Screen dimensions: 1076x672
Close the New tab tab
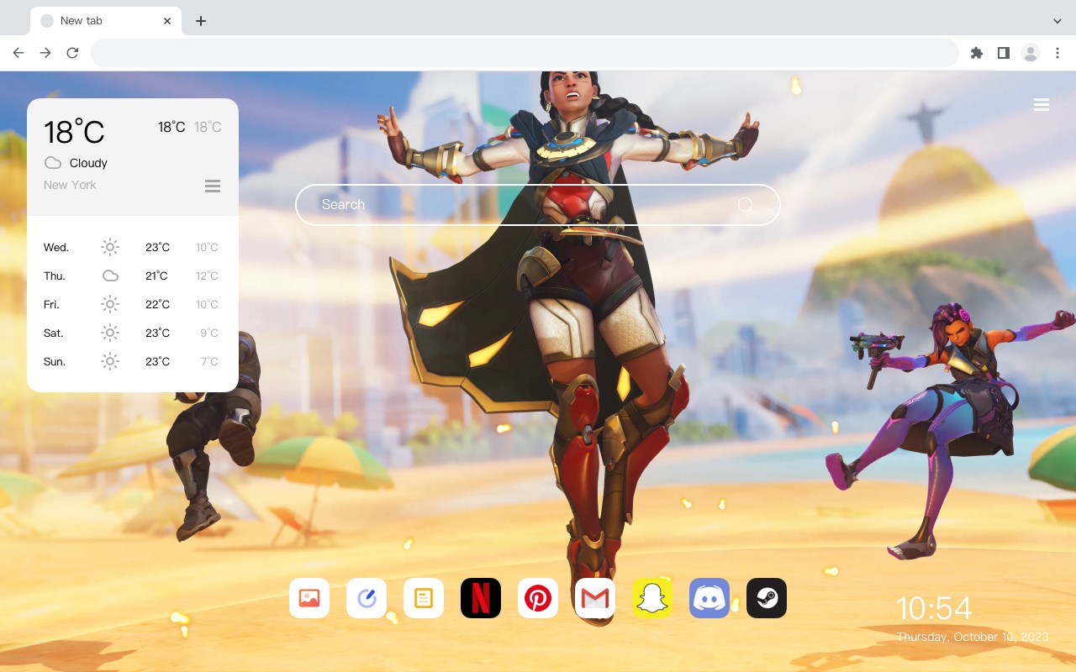point(167,21)
